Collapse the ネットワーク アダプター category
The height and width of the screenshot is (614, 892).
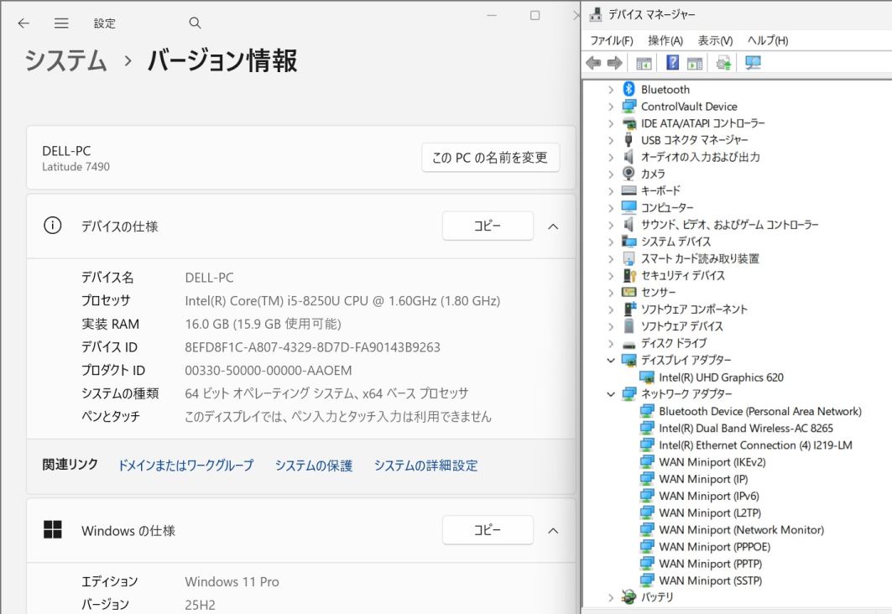611,394
